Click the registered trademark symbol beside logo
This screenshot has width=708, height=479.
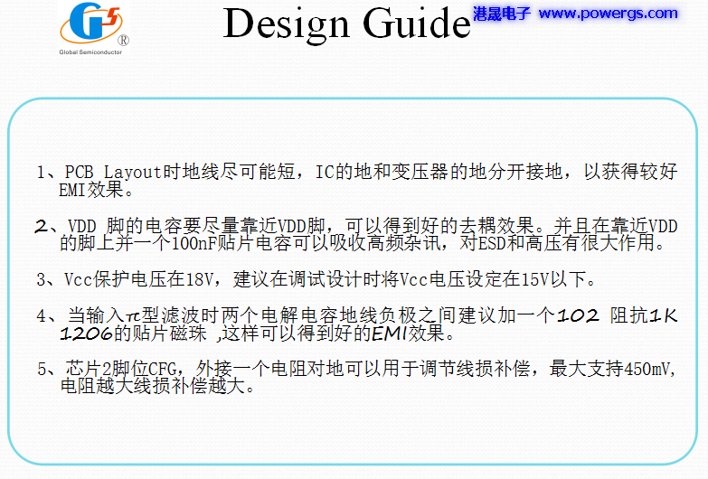pyautogui.click(x=123, y=41)
